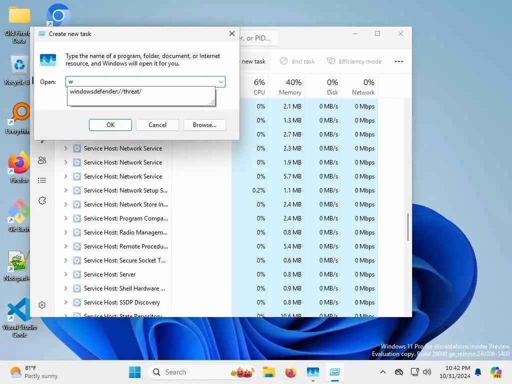The image size is (512, 384).
Task: Expand Service Host: Remote Procedure Call row
Action: coord(65,246)
